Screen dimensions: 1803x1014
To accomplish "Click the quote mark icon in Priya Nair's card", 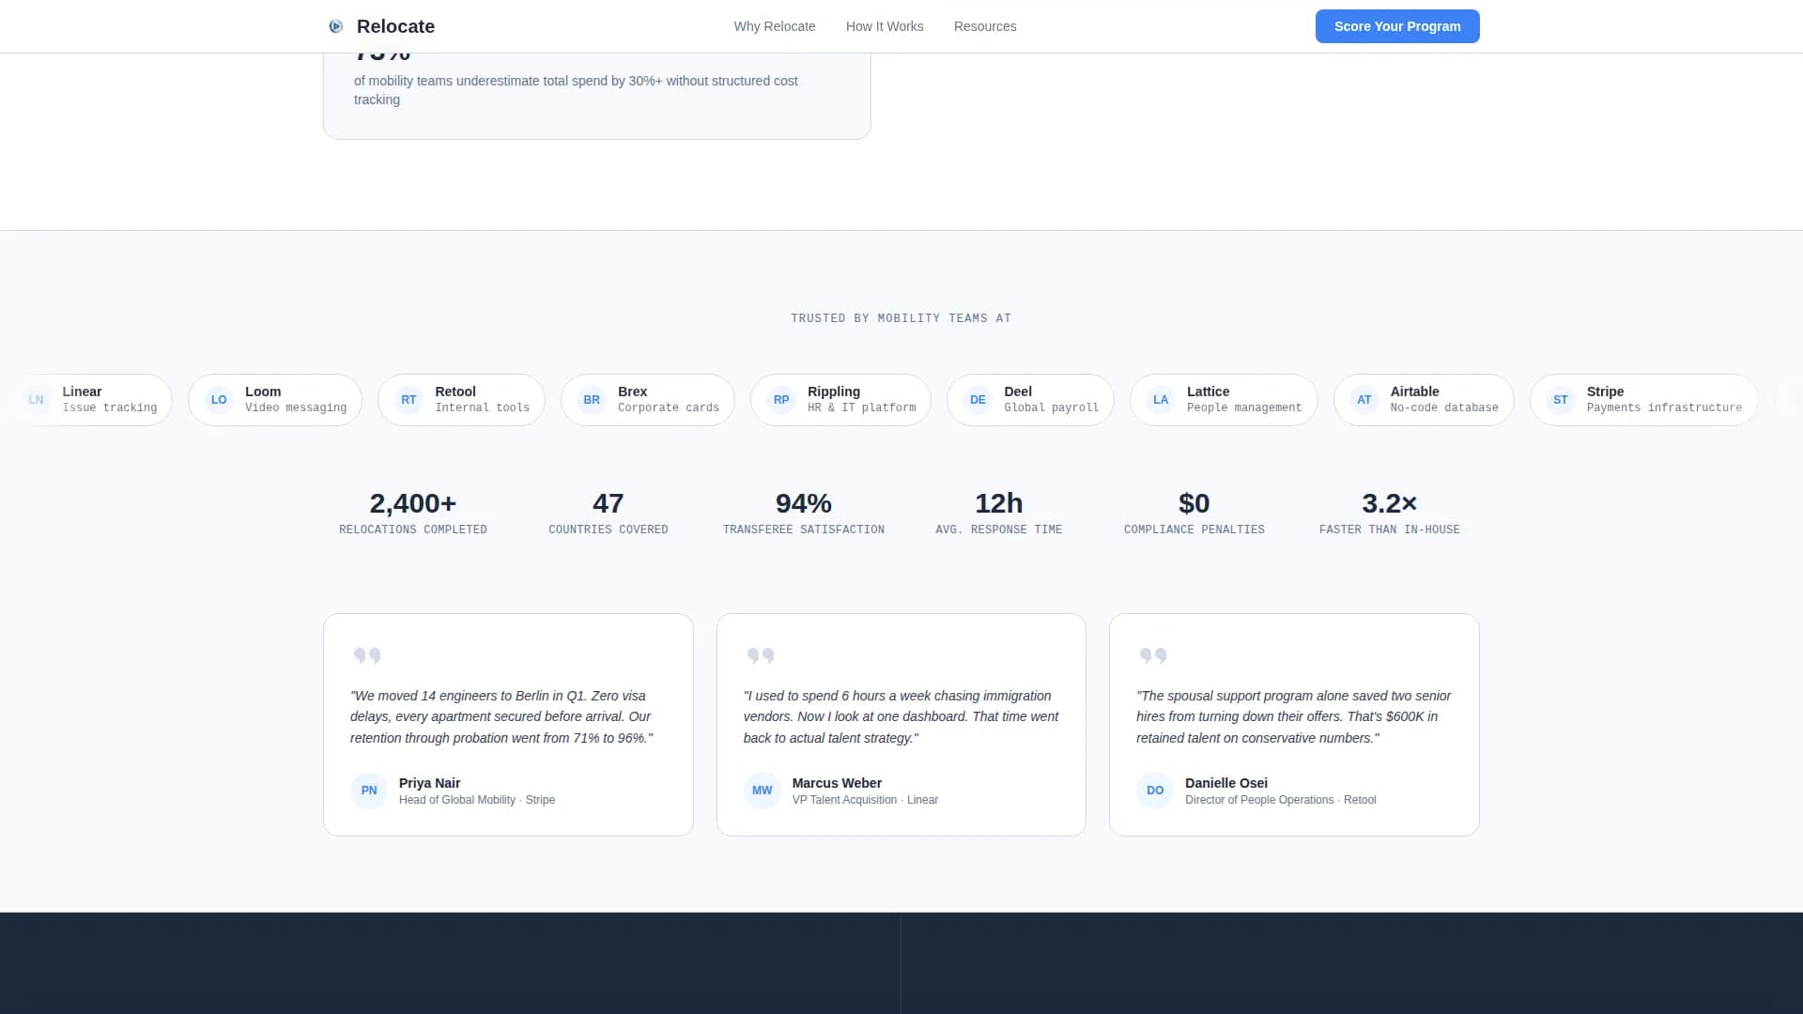I will pyautogui.click(x=367, y=655).
